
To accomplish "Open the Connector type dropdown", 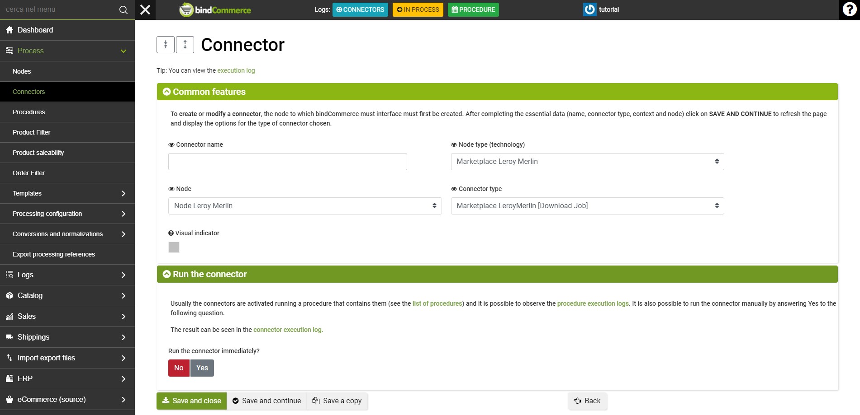I will [587, 206].
